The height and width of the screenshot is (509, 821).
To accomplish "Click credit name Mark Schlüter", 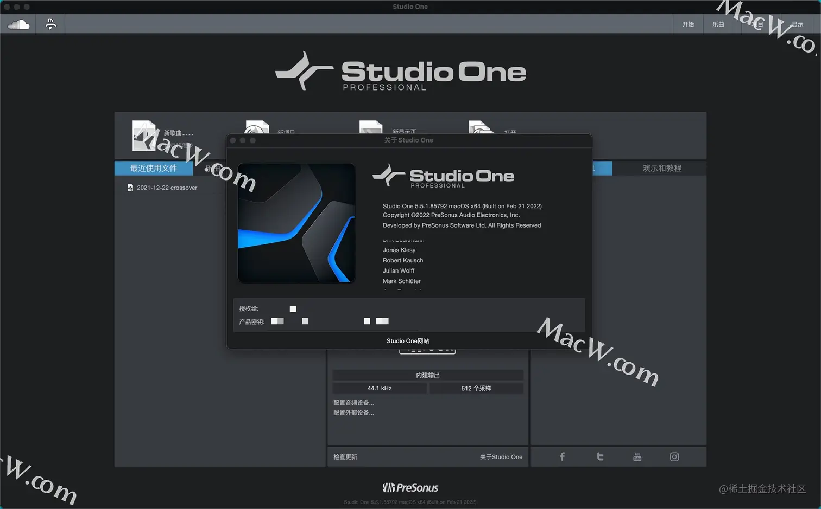I will [x=402, y=281].
